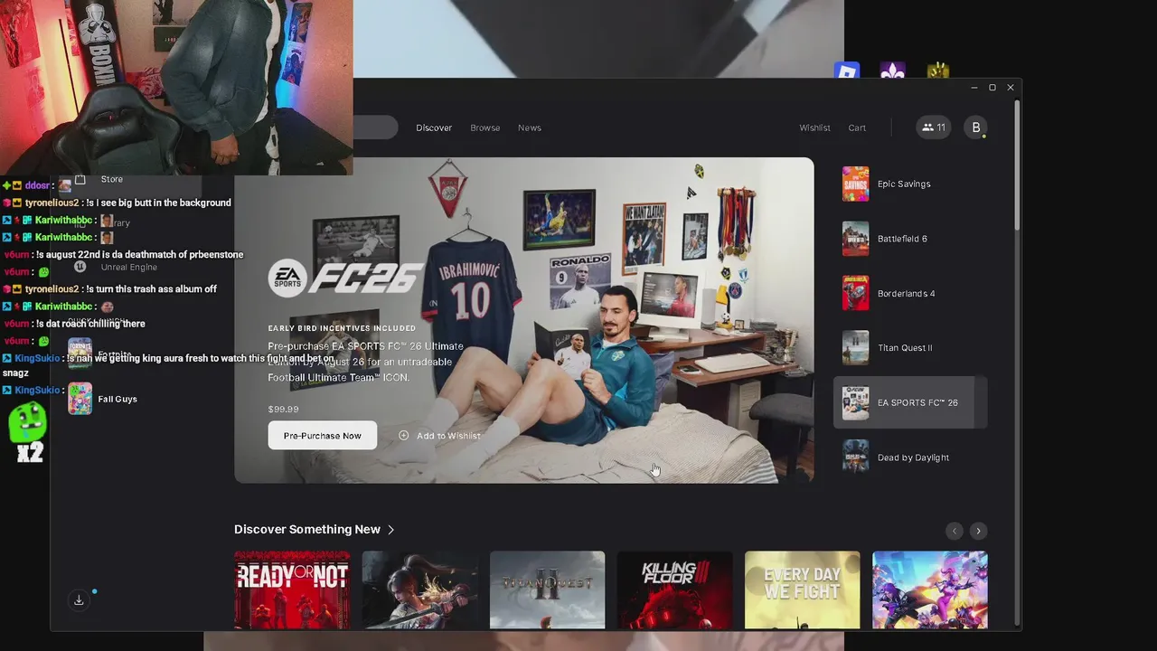The height and width of the screenshot is (651, 1157).
Task: Go to next Discover Something New page
Action: click(978, 531)
